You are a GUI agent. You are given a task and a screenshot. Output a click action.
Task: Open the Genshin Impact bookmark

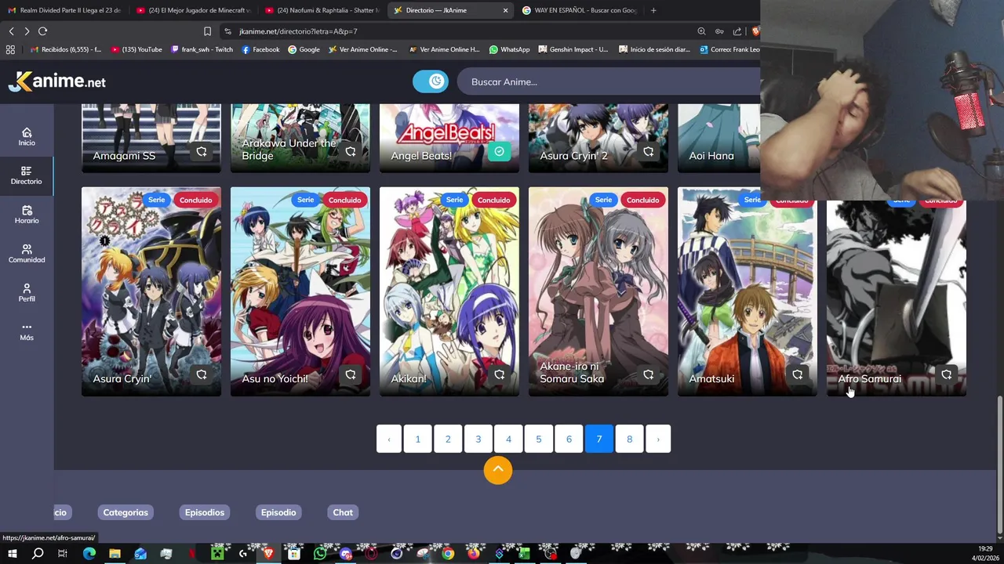[x=574, y=49]
